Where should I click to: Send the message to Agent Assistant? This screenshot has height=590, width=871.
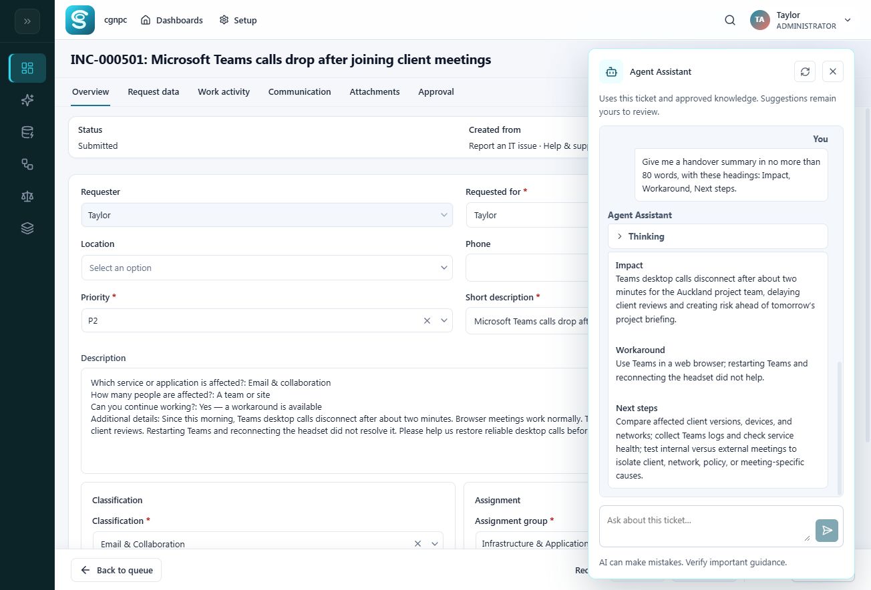(827, 531)
